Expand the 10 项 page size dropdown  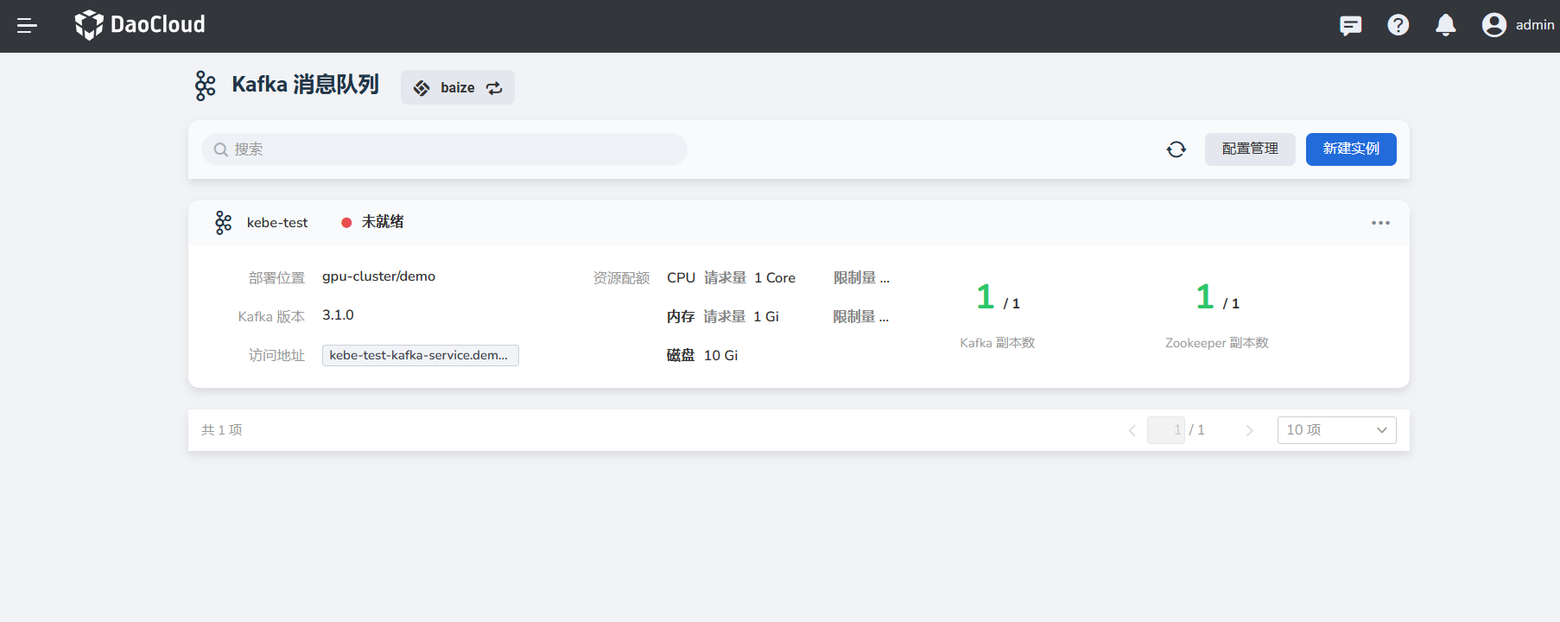1336,430
